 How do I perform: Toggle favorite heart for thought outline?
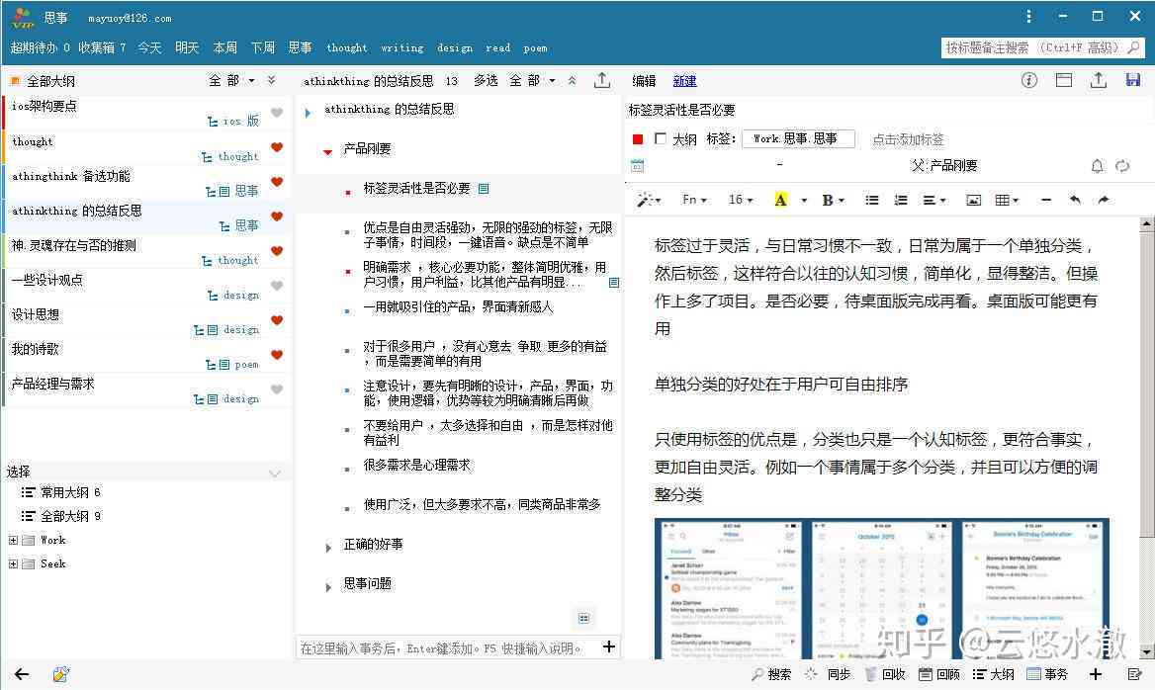(x=277, y=146)
